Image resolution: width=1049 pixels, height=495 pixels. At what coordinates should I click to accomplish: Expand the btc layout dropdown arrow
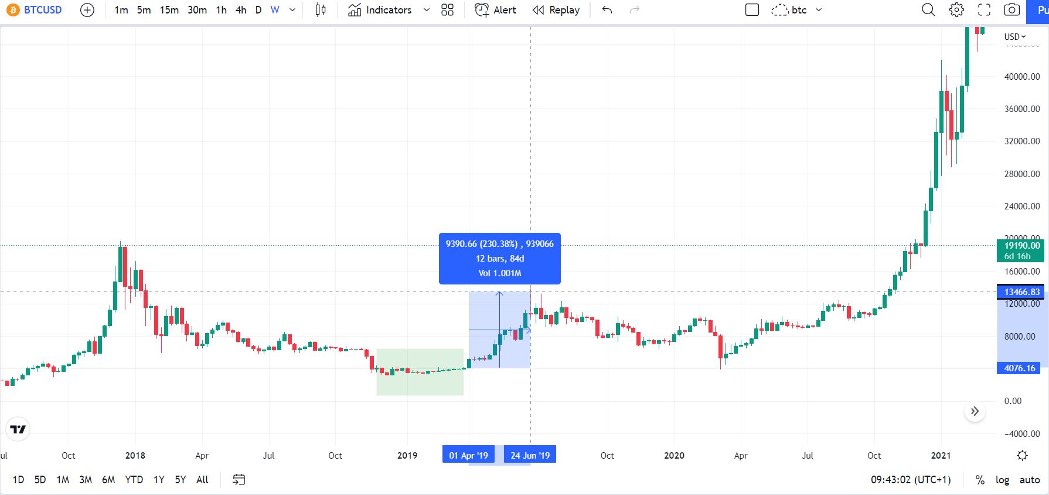[819, 10]
